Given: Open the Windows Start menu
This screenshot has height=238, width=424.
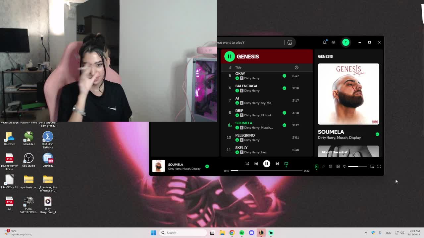Looking at the screenshot, I should (x=153, y=233).
